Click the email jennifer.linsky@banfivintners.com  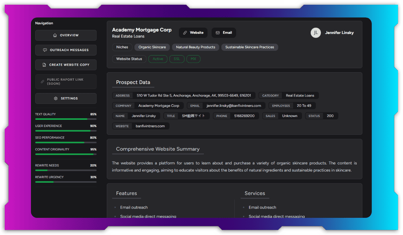[x=234, y=106]
